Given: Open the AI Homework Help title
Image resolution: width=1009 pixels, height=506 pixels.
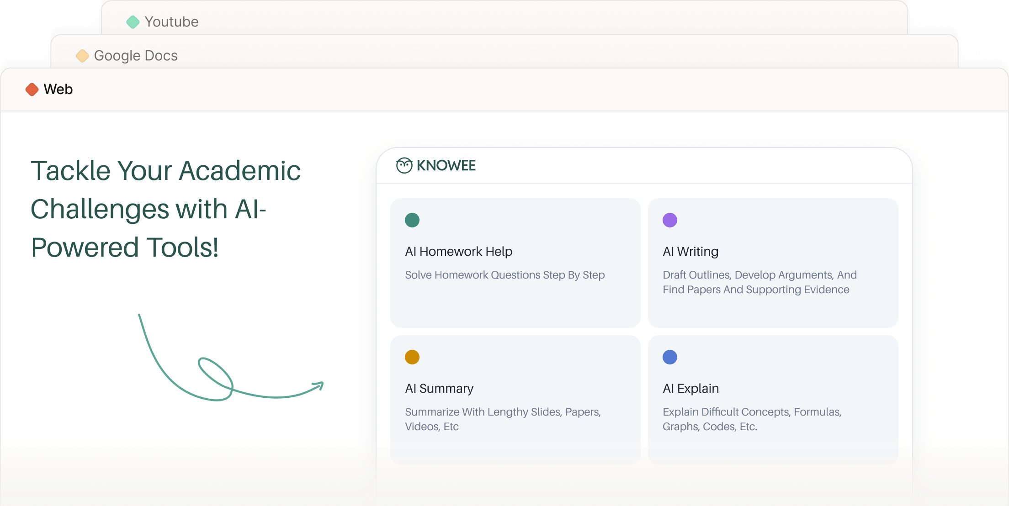Looking at the screenshot, I should pyautogui.click(x=458, y=252).
